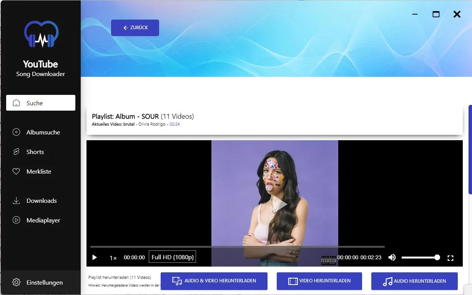472x295 pixels.
Task: Click the vertical scrollbar on the right
Action: point(470,150)
